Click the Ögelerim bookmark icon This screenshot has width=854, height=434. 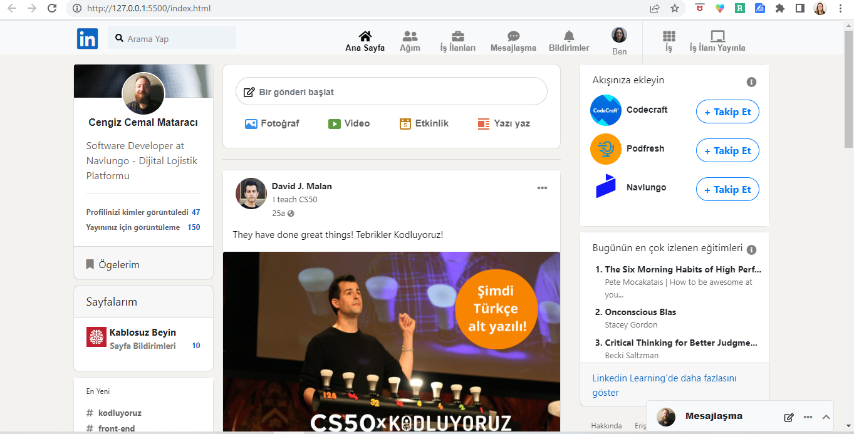click(x=90, y=264)
